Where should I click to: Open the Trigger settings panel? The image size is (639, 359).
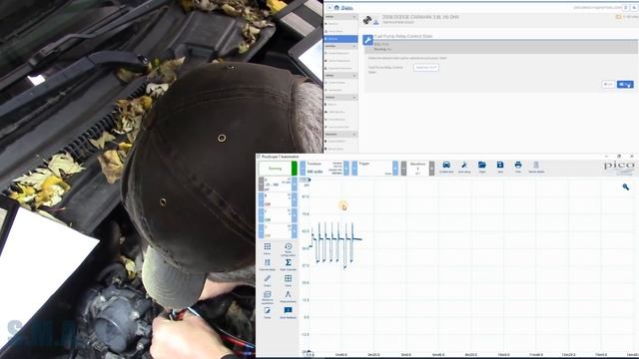point(375,169)
